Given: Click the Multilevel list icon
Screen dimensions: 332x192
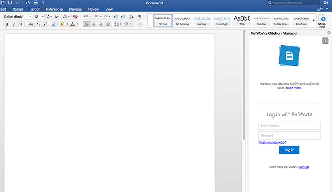Looking at the screenshot, I should pyautogui.click(x=106, y=17).
